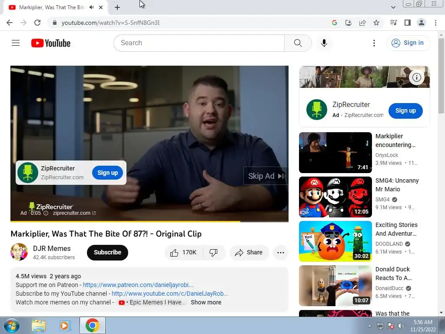Expand description with Show more
445x334 pixels.
206,303
